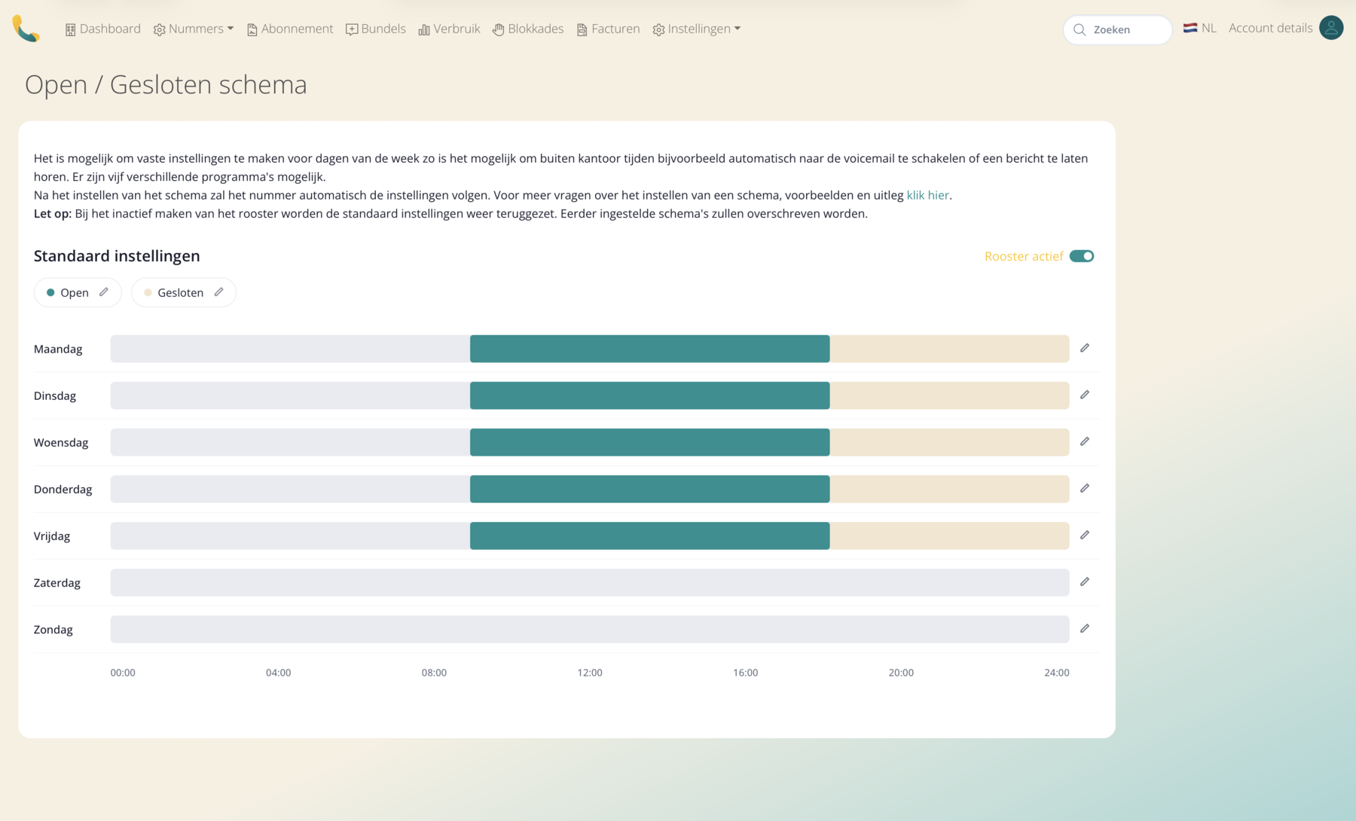Click Vrijdag's beige closed time block
The height and width of the screenshot is (821, 1356).
949,536
